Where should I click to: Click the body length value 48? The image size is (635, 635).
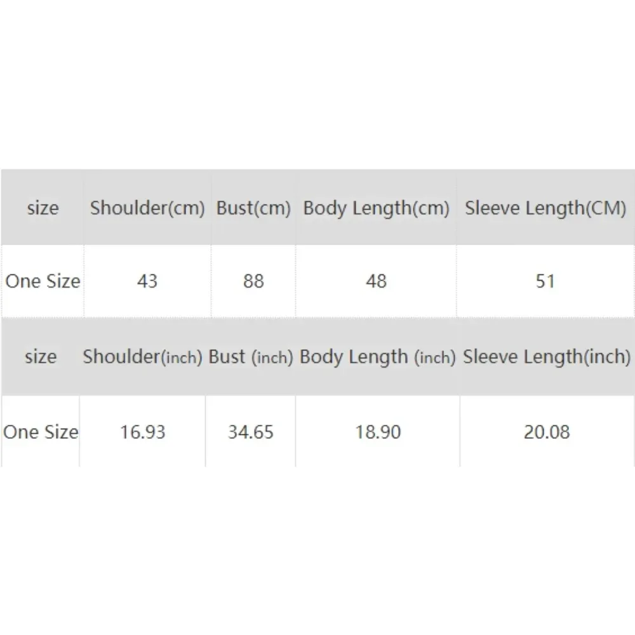(376, 281)
